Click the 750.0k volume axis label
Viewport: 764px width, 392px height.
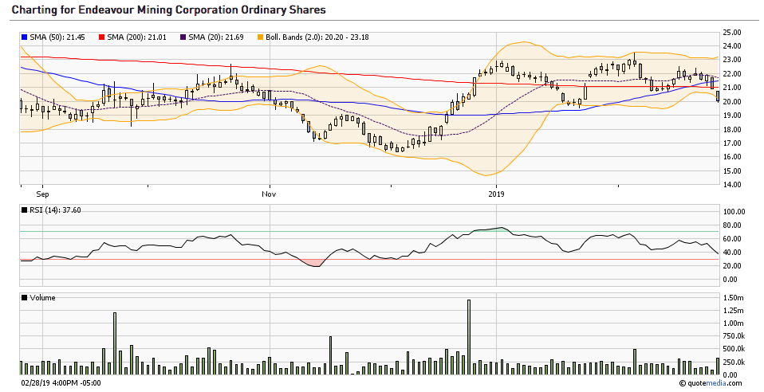tap(734, 336)
